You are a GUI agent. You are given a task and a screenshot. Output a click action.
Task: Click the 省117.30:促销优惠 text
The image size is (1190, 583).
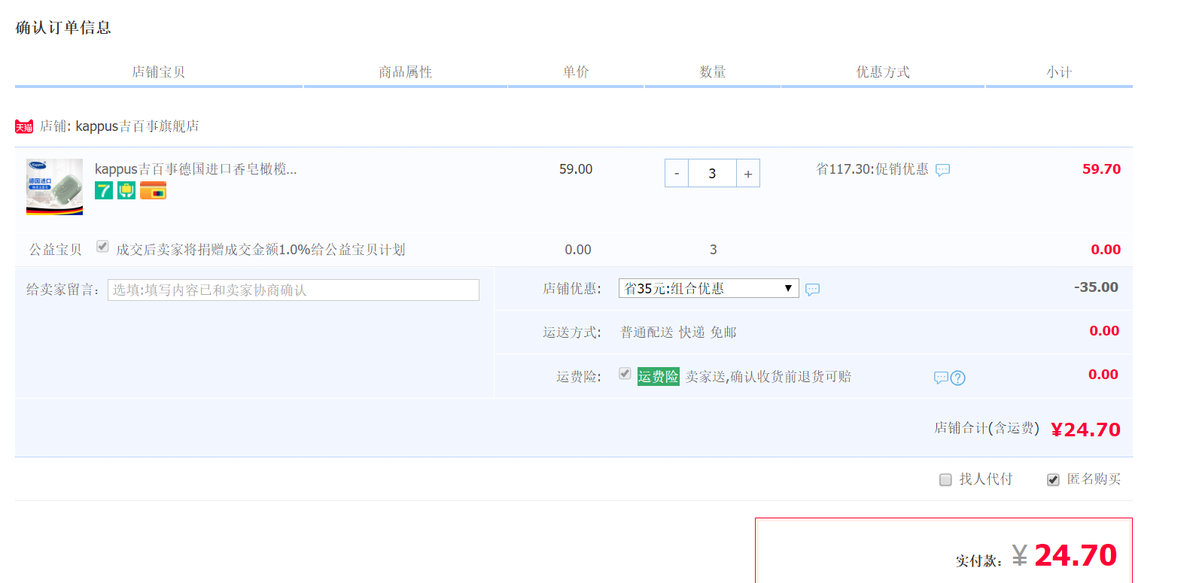pyautogui.click(x=872, y=169)
